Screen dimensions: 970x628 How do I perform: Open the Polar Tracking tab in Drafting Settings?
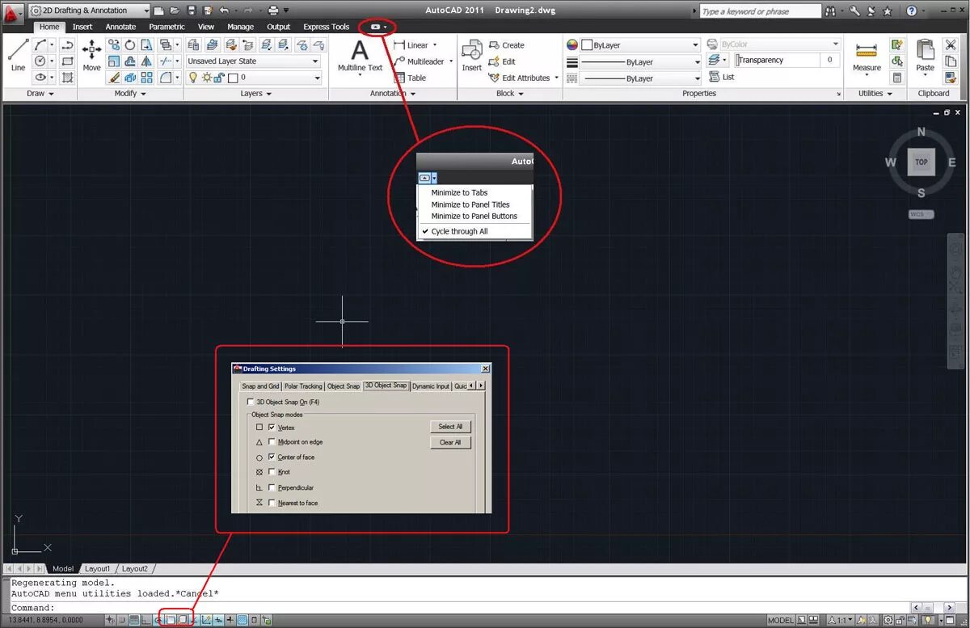point(303,386)
